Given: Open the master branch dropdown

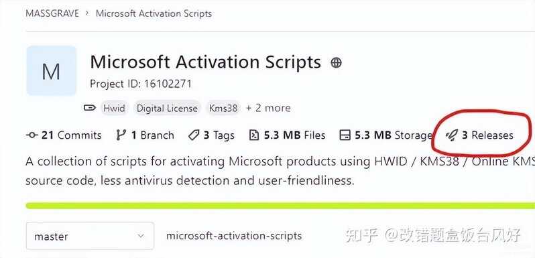Looking at the screenshot, I should [90, 236].
